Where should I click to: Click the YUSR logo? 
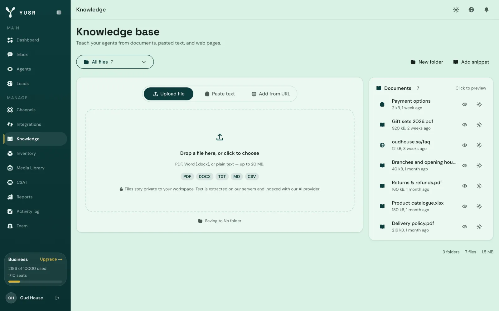coord(21,12)
